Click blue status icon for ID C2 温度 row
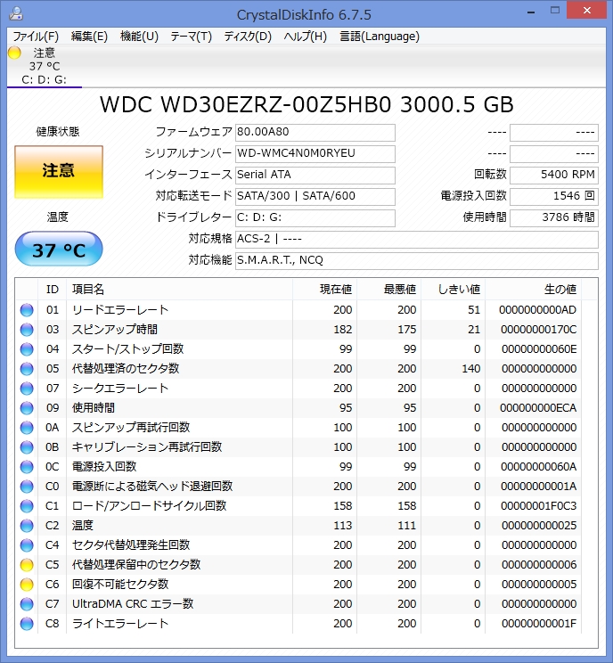 [27, 526]
